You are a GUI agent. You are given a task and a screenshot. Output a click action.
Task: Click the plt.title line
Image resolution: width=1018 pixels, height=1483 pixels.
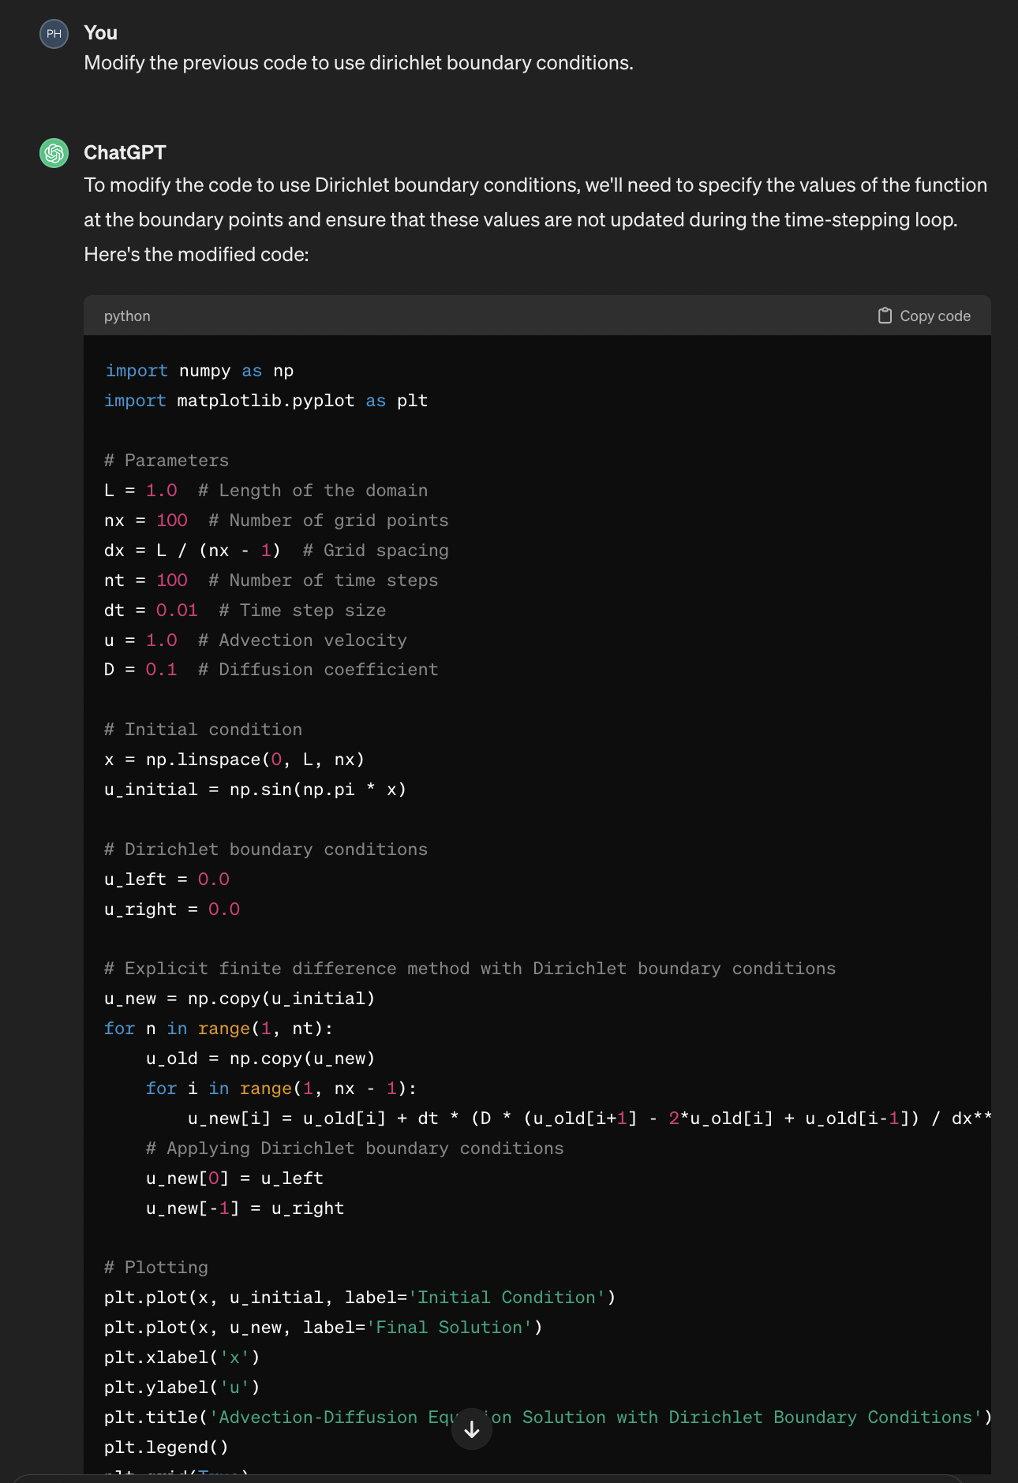pos(548,1418)
